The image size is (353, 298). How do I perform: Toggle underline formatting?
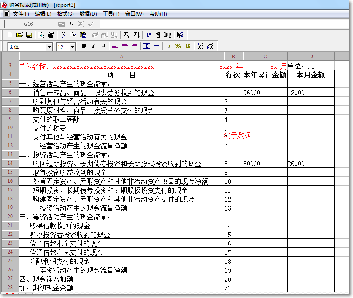[x=103, y=46]
